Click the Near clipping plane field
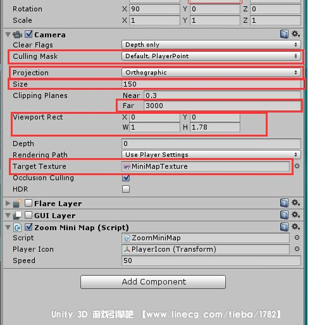Image resolution: width=310 pixels, height=325 pixels. pos(222,95)
